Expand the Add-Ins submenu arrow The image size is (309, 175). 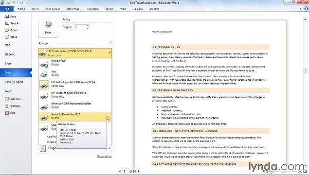pos(21,99)
